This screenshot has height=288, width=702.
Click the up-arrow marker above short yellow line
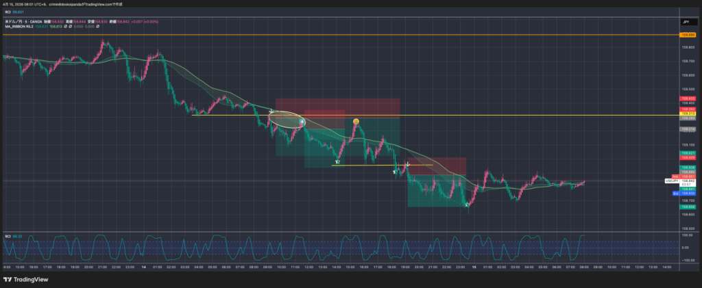[x=337, y=161]
